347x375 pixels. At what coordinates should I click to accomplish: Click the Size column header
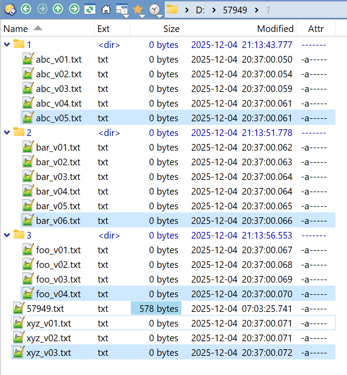coord(171,29)
